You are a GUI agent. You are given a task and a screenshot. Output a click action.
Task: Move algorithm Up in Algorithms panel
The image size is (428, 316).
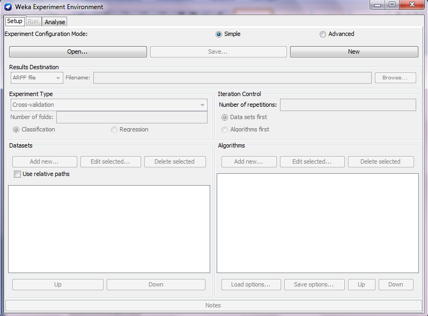point(361,284)
